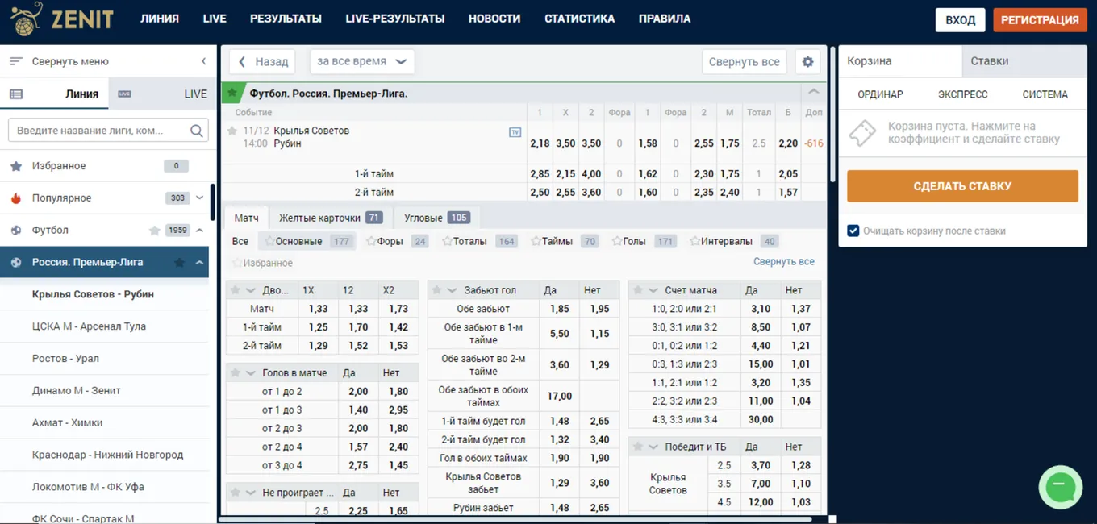The image size is (1097, 524).
Task: Click the Регистрация button
Action: (x=1040, y=20)
